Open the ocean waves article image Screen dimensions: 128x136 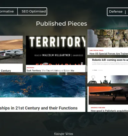pyautogui.click(x=43, y=86)
